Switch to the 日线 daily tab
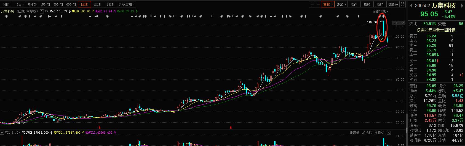 point(84,4)
